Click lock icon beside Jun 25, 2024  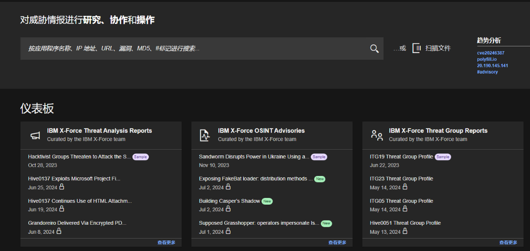click(x=62, y=186)
